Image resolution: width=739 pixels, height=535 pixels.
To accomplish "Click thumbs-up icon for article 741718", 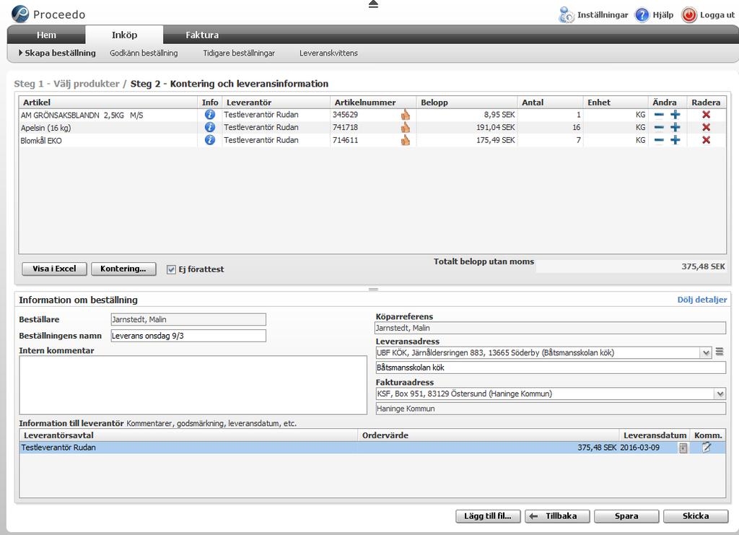I will [406, 127].
